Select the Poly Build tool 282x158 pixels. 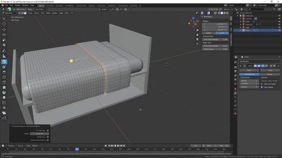tap(4, 87)
